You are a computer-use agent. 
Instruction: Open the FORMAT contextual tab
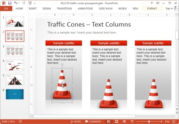click(152, 9)
